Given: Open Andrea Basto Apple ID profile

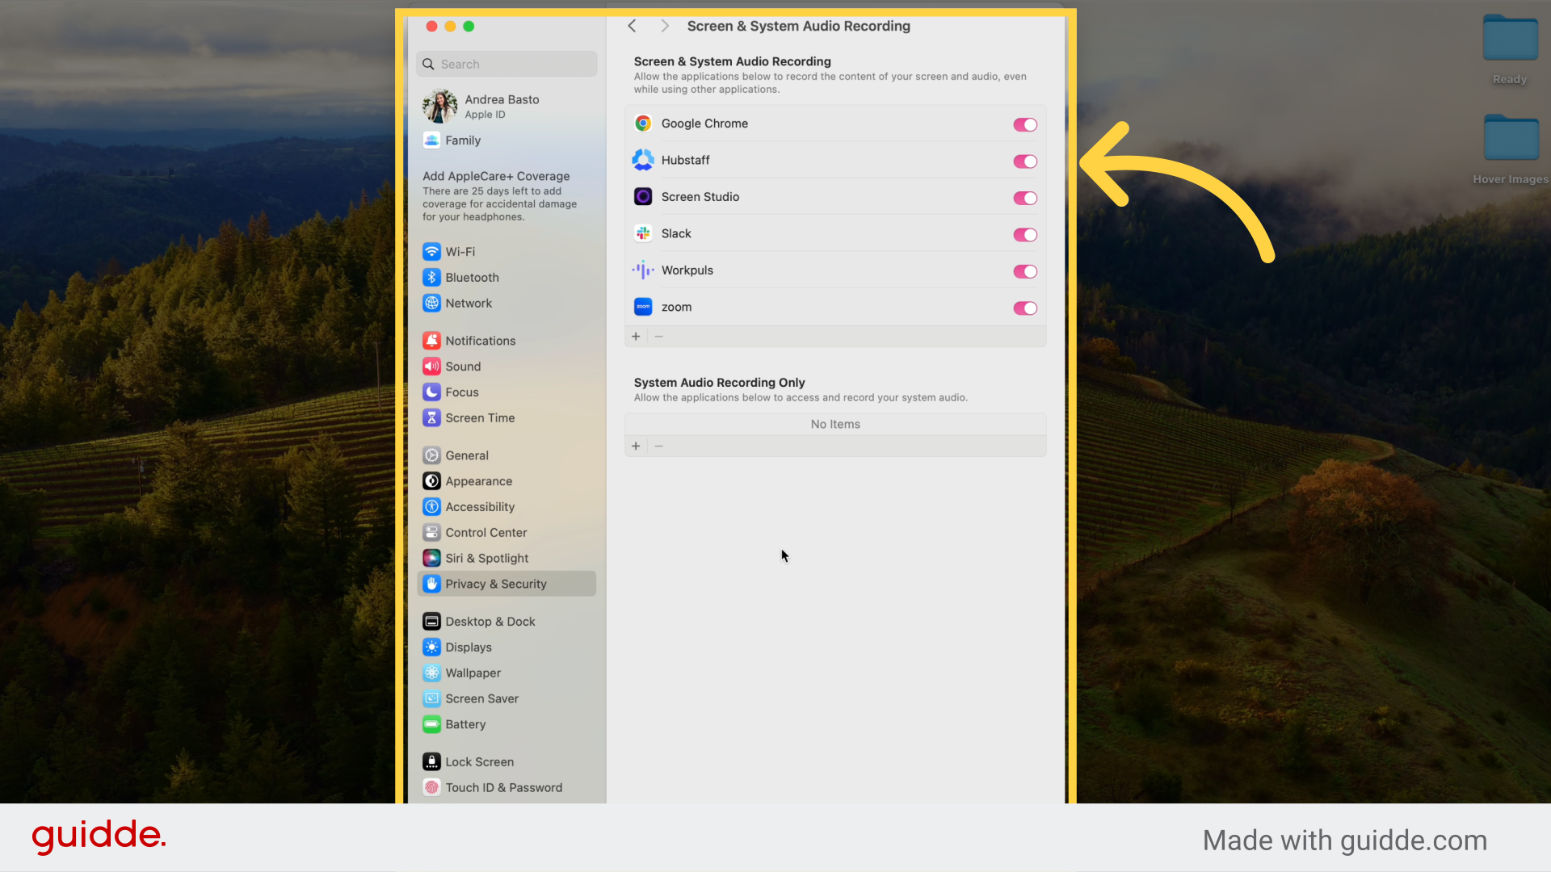Looking at the screenshot, I should point(501,107).
